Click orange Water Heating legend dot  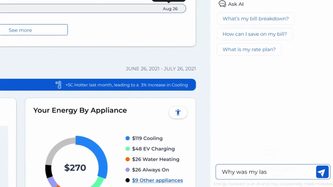coord(127,159)
